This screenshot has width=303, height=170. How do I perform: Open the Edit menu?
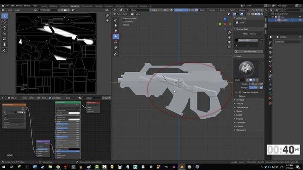point(12,6)
